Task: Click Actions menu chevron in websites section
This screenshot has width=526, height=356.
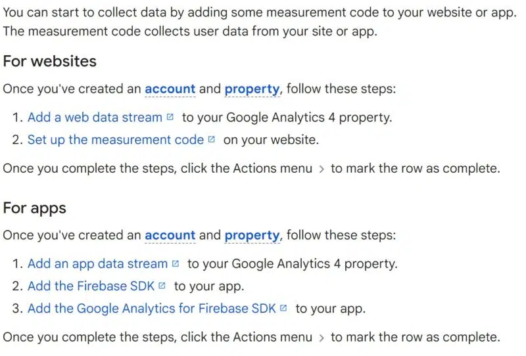Action: tap(322, 169)
